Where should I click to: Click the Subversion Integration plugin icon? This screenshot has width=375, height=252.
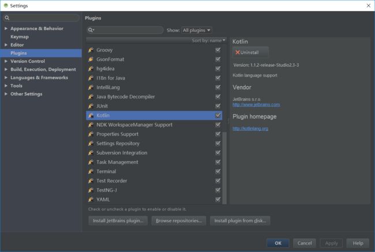91,152
